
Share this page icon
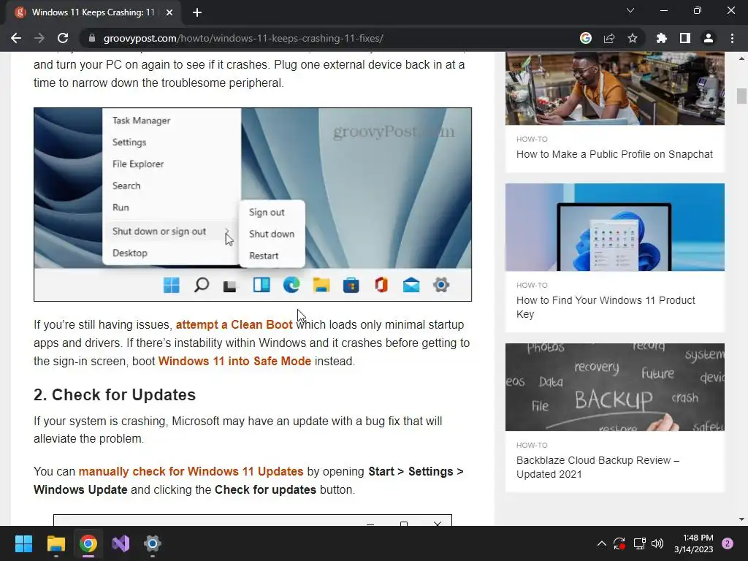609,38
